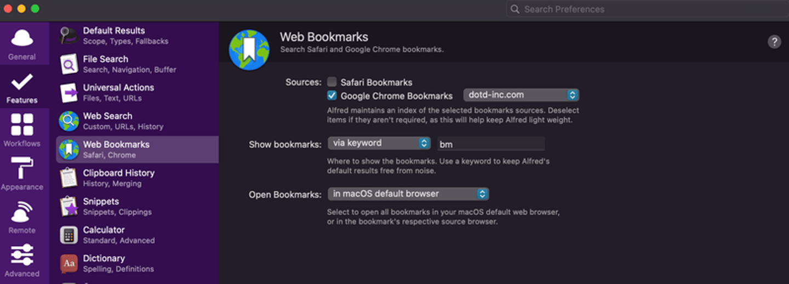This screenshot has width=789, height=284.
Task: Select Default Results in the features list
Action: (114, 35)
